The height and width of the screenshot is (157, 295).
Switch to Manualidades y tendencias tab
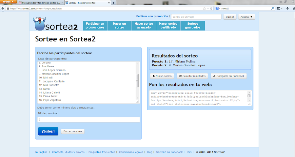pyautogui.click(x=41, y=3)
